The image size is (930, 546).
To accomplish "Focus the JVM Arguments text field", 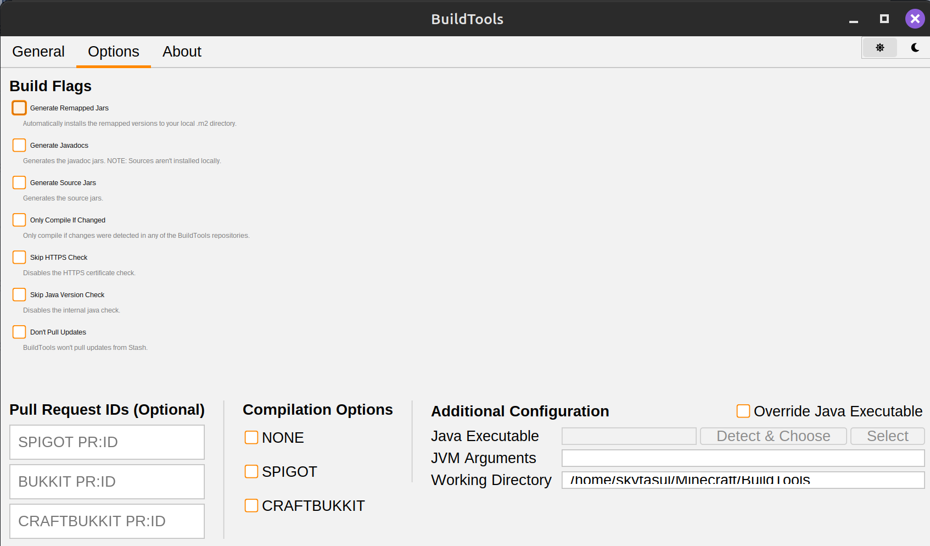I will coord(743,458).
